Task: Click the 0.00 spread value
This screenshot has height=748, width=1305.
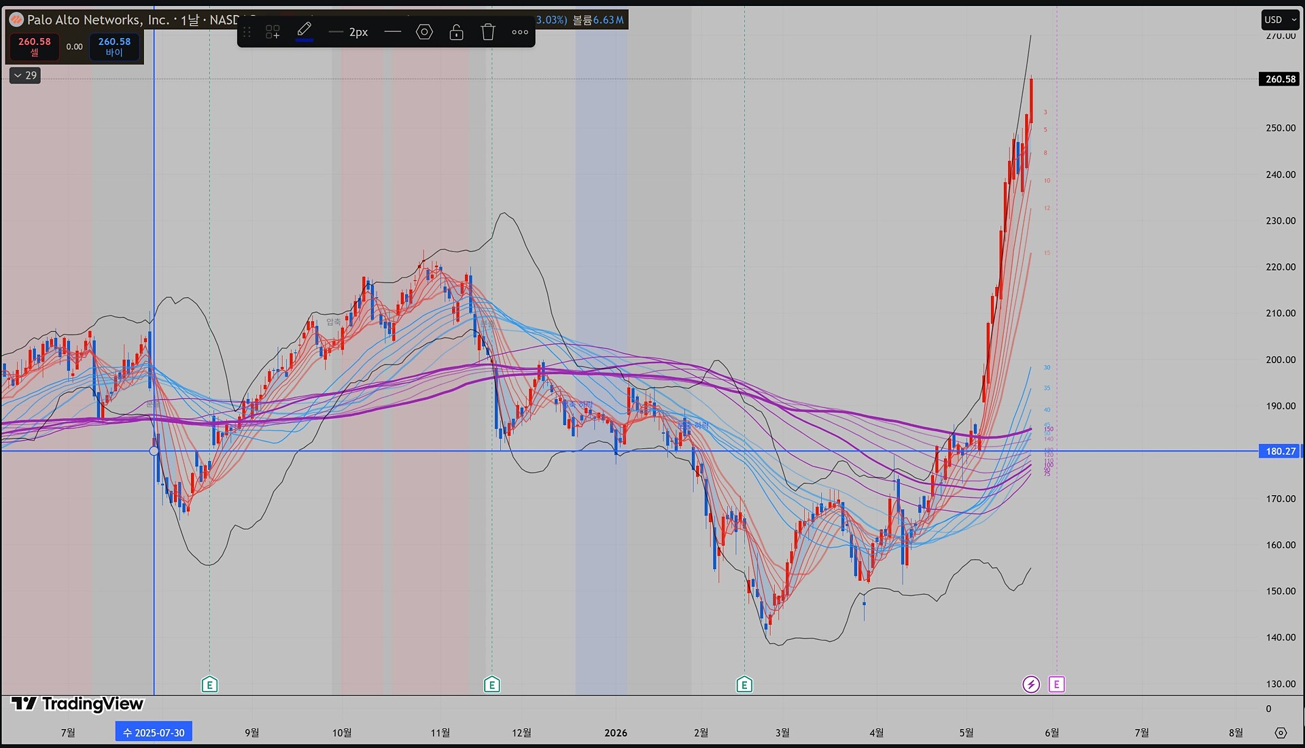Action: pyautogui.click(x=74, y=47)
